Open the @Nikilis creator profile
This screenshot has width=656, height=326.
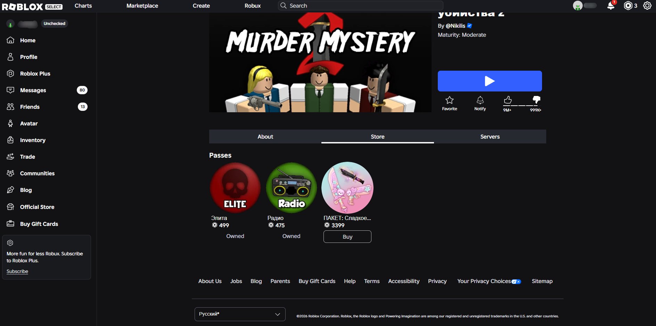tap(455, 26)
